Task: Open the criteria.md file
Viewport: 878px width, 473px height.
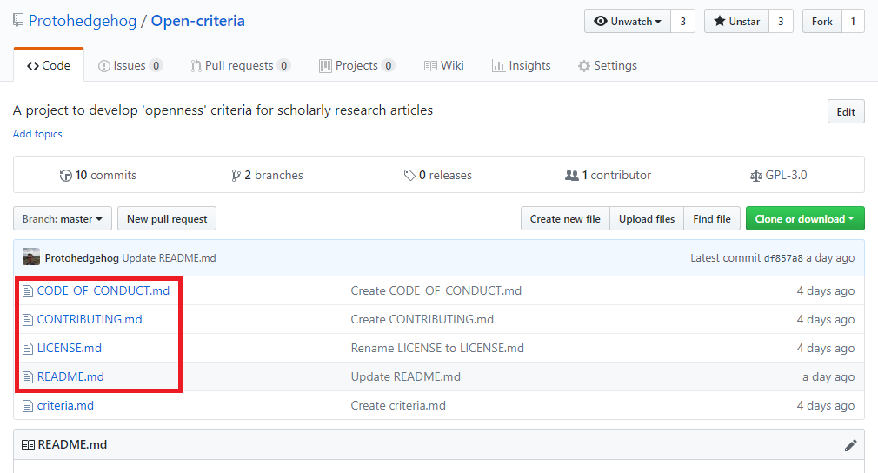Action: (x=65, y=405)
